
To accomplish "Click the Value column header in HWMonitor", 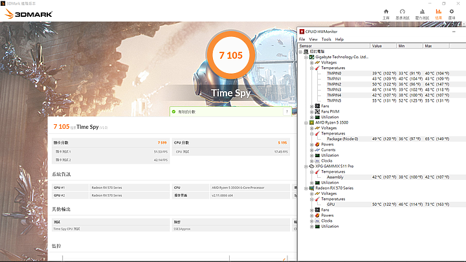I will coord(383,46).
